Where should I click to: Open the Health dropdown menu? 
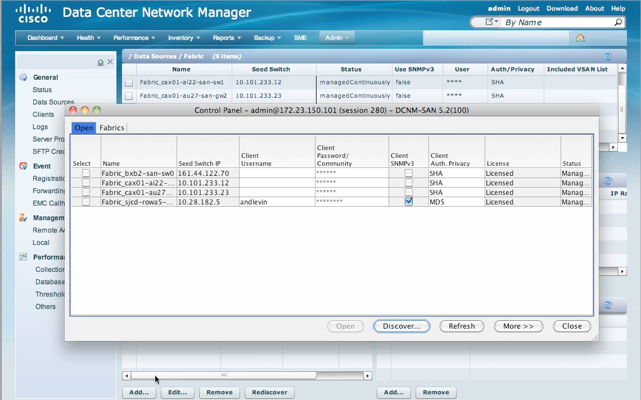pyautogui.click(x=88, y=38)
